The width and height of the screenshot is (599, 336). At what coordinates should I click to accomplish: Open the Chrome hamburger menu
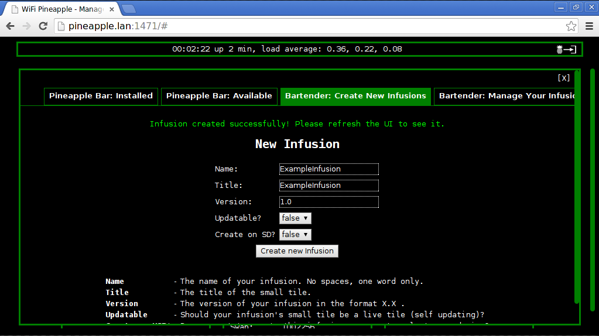tap(589, 26)
